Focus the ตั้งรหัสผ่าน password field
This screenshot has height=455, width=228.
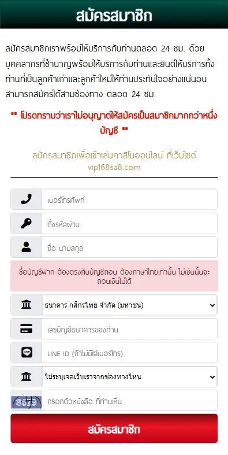pyautogui.click(x=129, y=224)
